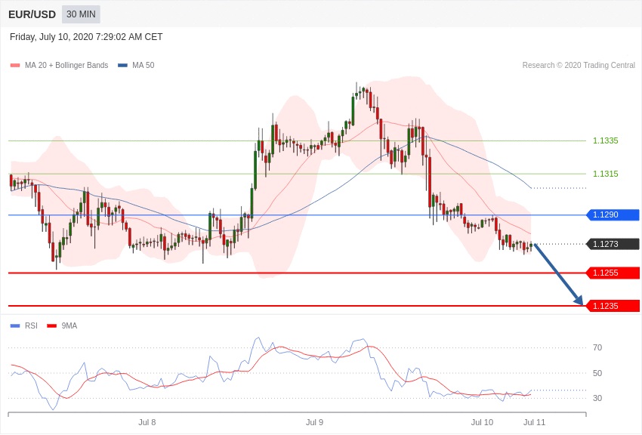Select the MA 50 legend label
The height and width of the screenshot is (435, 642).
coord(143,66)
